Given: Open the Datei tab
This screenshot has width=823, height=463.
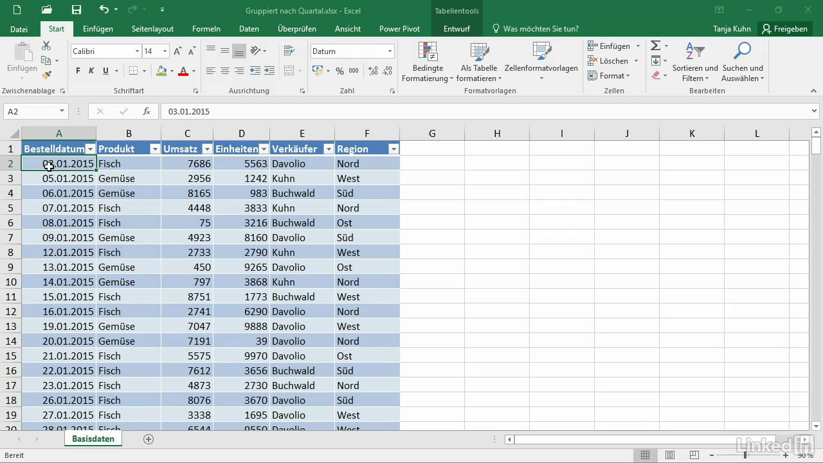Looking at the screenshot, I should point(19,29).
